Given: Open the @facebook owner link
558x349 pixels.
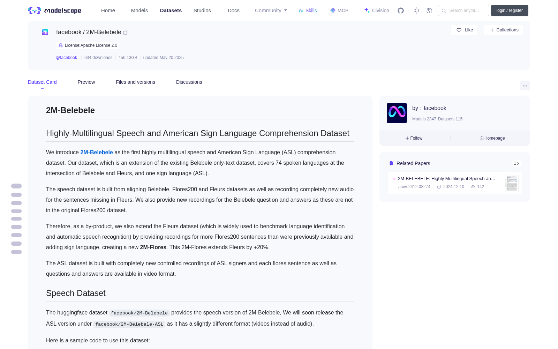Looking at the screenshot, I should (66, 58).
